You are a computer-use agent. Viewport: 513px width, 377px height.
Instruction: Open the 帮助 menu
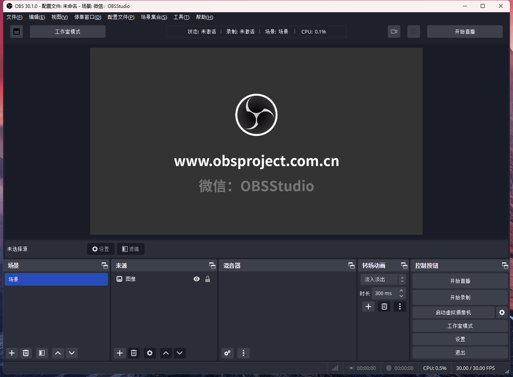(x=204, y=17)
